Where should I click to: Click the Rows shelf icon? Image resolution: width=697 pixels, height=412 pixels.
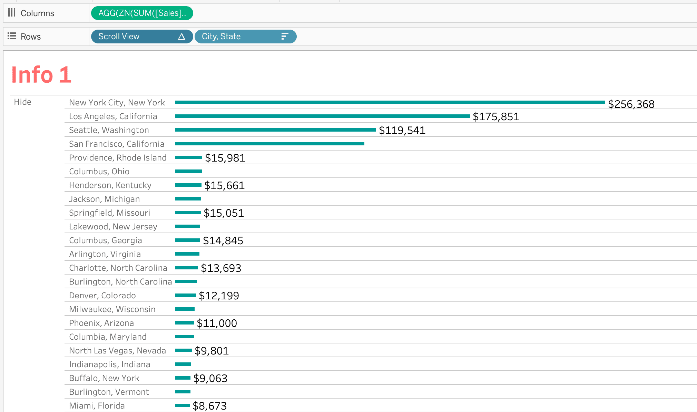[12, 36]
